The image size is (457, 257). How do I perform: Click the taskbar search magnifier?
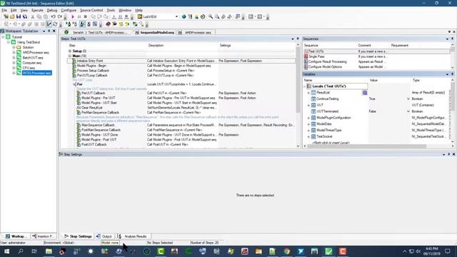coord(21,251)
